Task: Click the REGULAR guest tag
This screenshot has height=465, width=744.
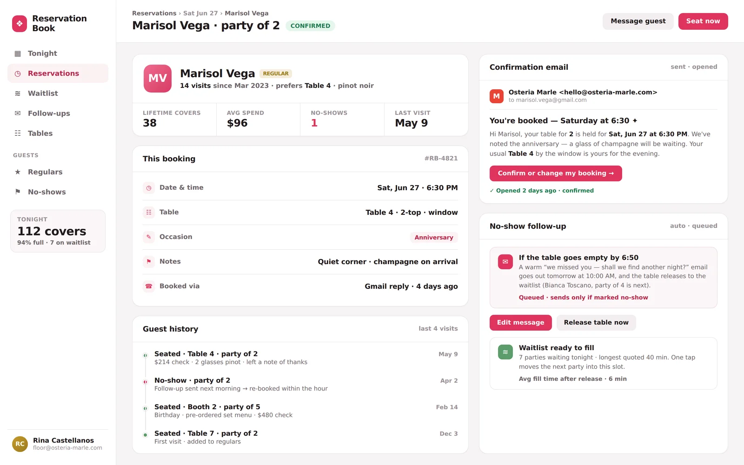Action: point(276,73)
